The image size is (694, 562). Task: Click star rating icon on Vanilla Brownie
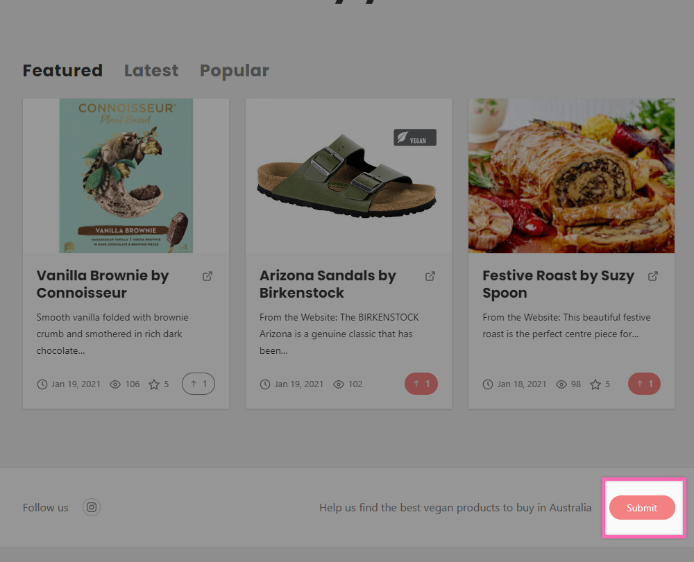pos(154,384)
